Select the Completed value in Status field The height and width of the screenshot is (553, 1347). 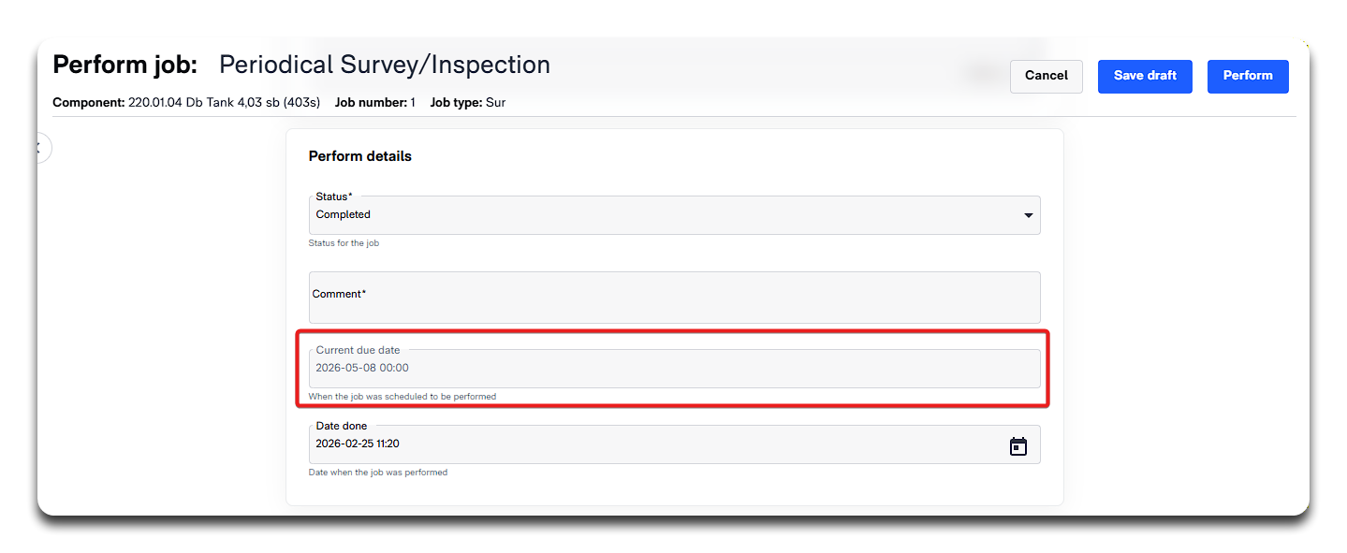[x=344, y=215]
